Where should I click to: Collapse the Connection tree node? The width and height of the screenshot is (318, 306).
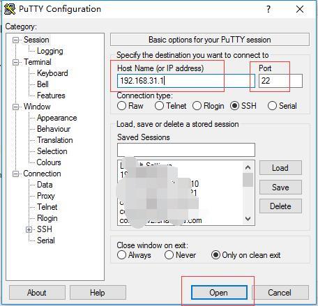[x=15, y=174]
